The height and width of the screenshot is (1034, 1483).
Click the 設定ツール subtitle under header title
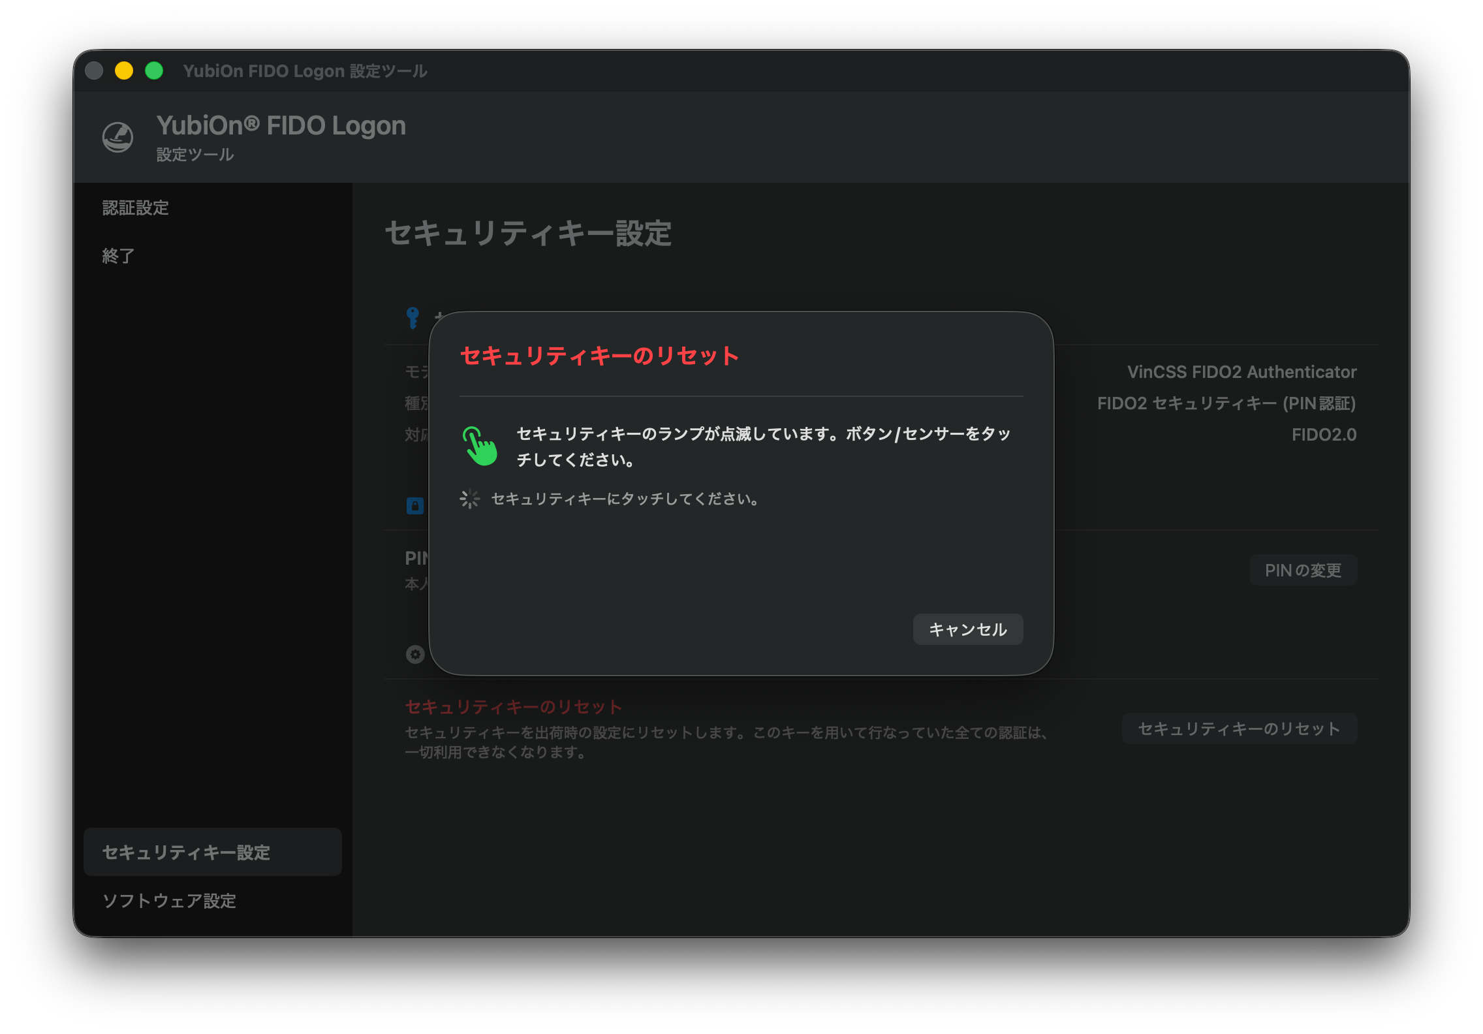point(195,155)
